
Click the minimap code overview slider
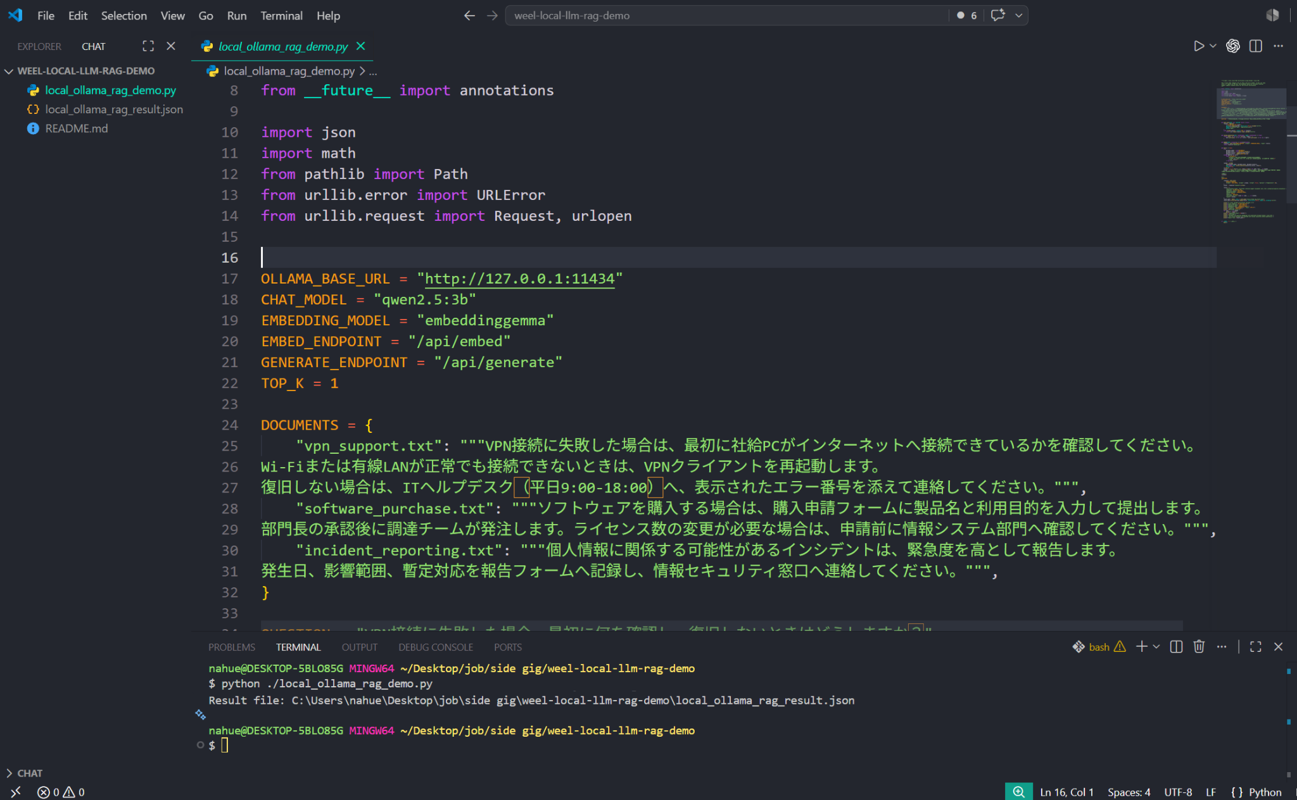(1251, 104)
